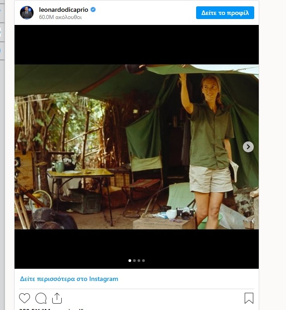
Task: Click the blue verified badge next to username
Action: [x=93, y=10]
